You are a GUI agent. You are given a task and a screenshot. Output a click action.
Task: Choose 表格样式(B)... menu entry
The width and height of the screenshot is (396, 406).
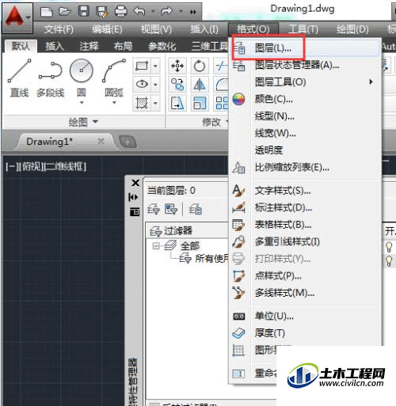[x=305, y=225]
